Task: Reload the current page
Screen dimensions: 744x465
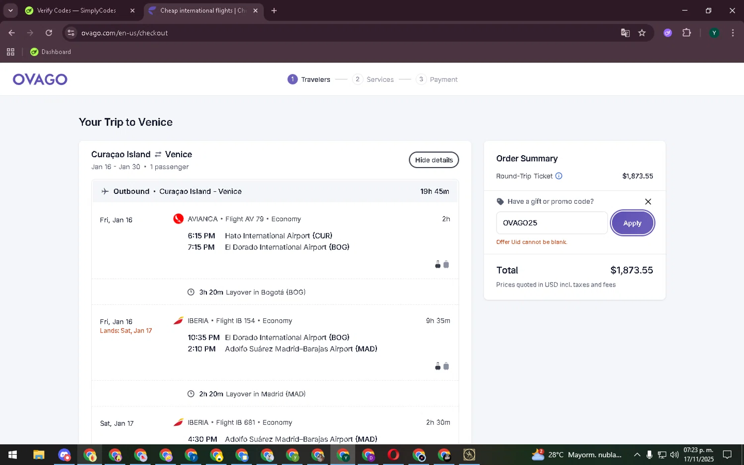Action: 49,33
